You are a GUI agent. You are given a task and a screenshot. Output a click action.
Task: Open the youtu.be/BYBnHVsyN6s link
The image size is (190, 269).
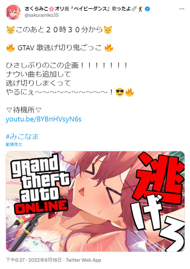tap(44, 119)
